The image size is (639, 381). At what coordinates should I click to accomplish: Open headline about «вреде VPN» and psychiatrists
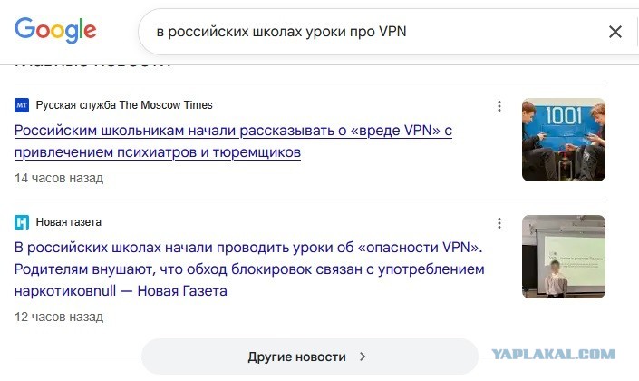pos(233,142)
